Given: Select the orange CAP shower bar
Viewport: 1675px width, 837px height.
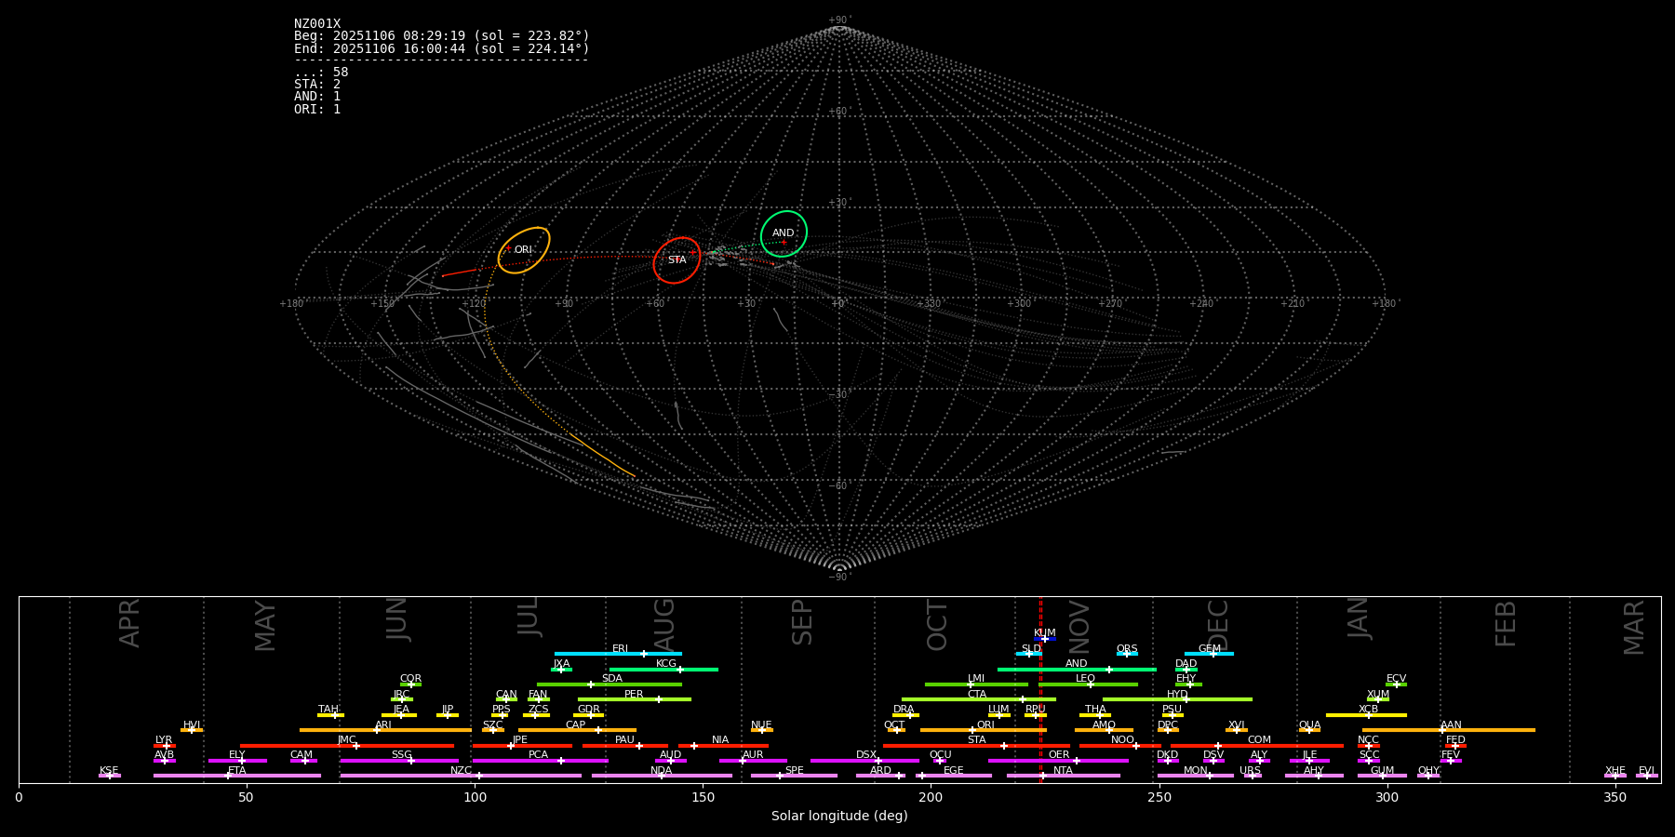Looking at the screenshot, I should point(577,730).
